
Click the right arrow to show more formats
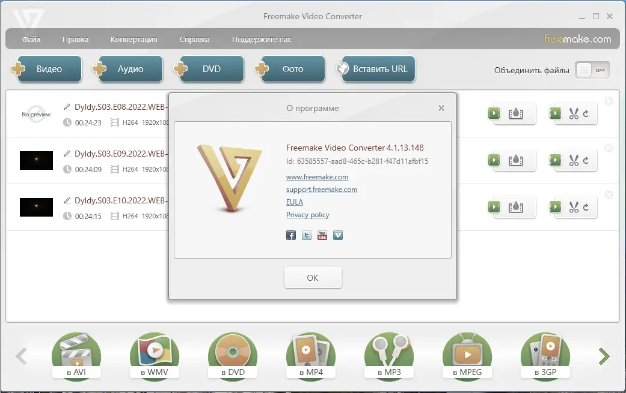click(604, 356)
